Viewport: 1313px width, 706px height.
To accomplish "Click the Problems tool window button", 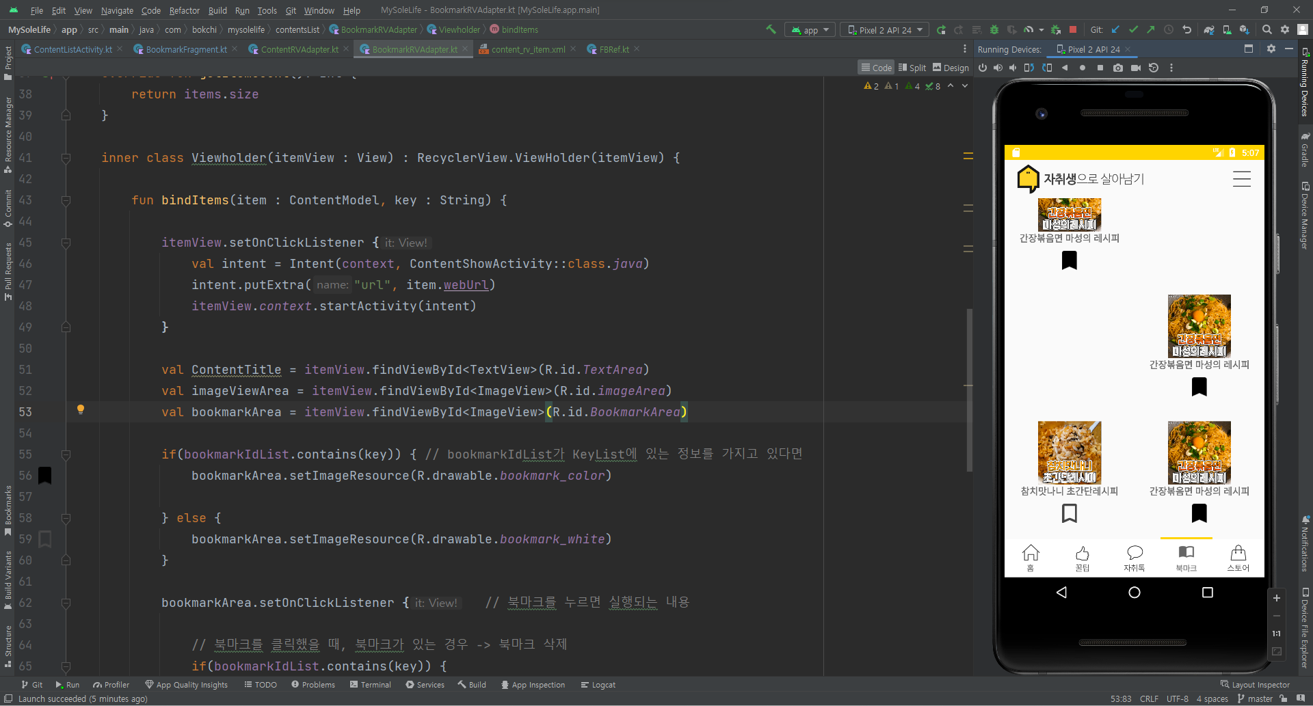I will tap(313, 684).
